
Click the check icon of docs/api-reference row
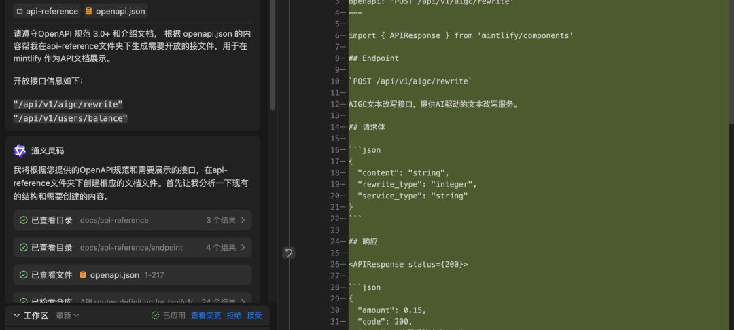click(23, 220)
